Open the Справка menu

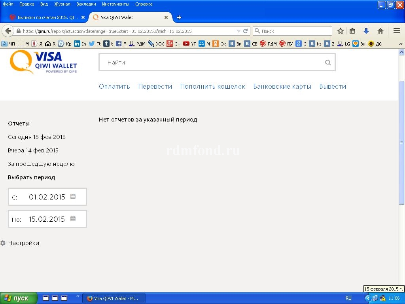[144, 4]
